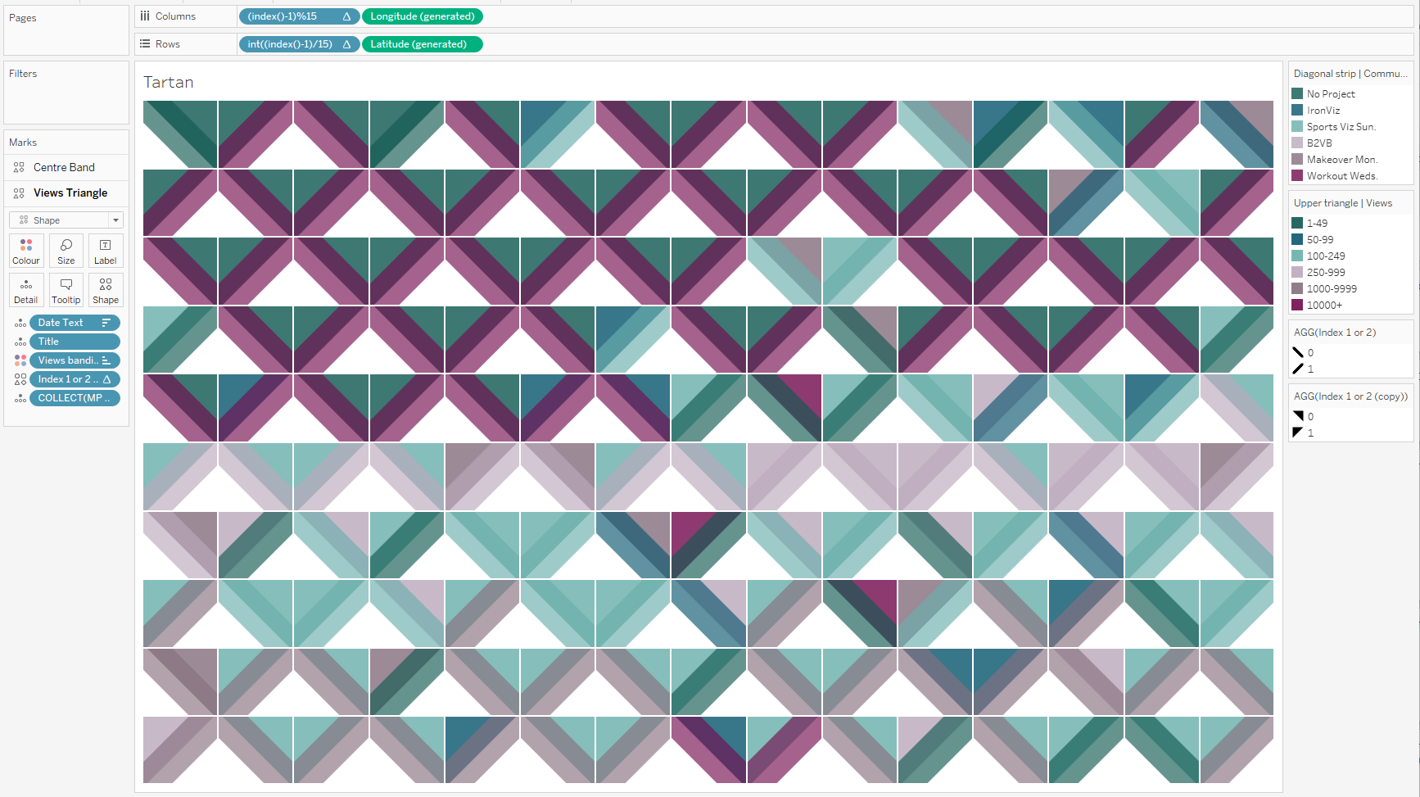1420x797 pixels.
Task: Open the Label marks card
Action: point(106,251)
